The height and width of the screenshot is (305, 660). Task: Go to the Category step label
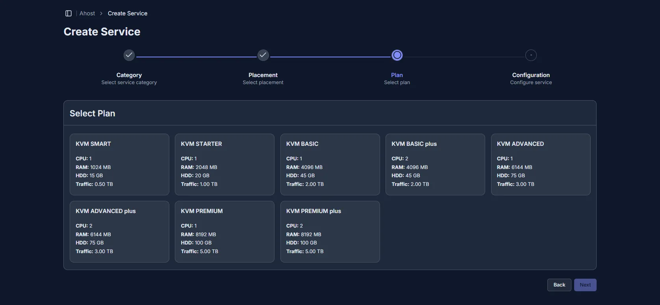pyautogui.click(x=129, y=75)
